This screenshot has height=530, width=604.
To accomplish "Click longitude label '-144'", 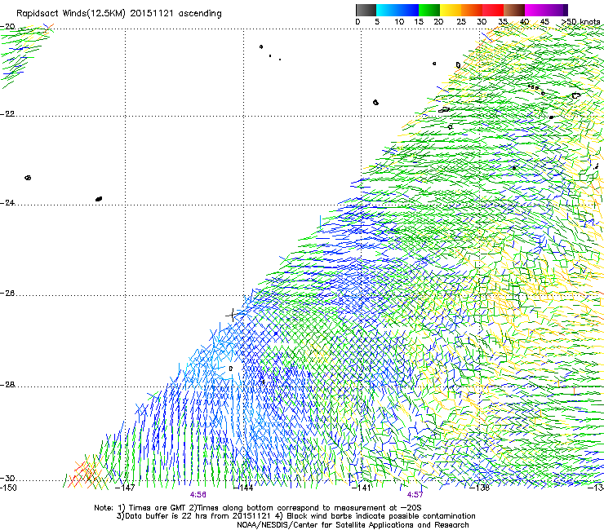I will [243, 488].
